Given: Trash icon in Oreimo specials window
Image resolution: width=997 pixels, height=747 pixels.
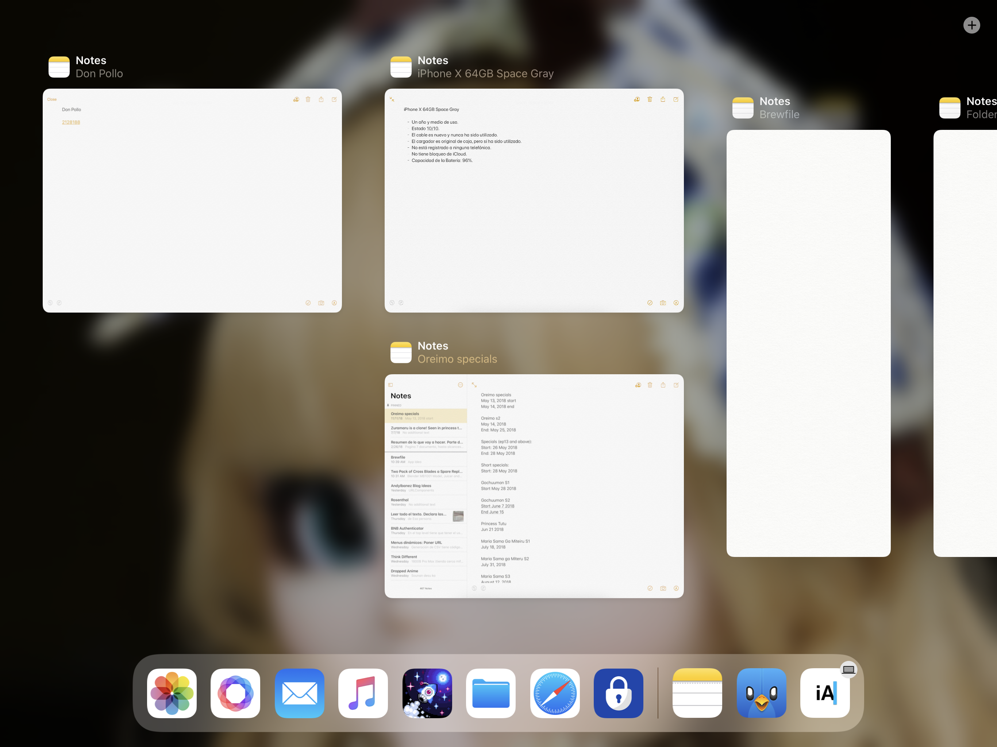Looking at the screenshot, I should click(x=650, y=385).
